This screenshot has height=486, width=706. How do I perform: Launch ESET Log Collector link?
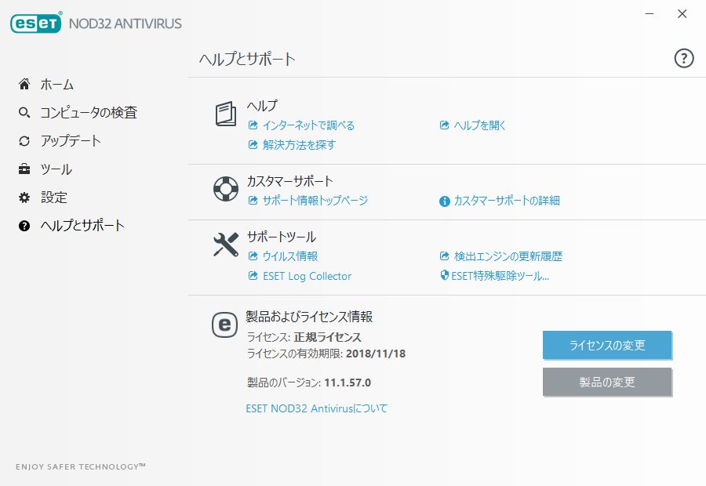307,276
